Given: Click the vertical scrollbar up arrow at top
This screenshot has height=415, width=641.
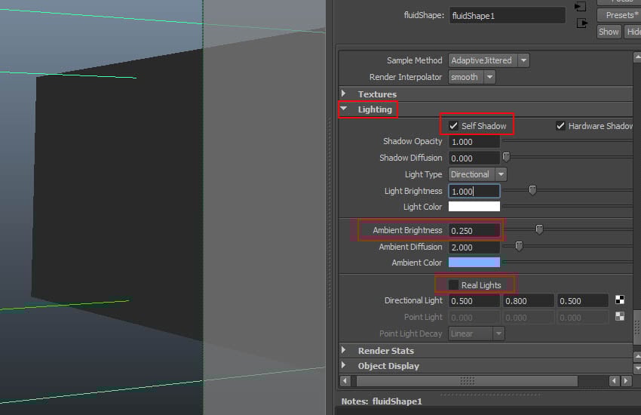Looking at the screenshot, I should 637,57.
